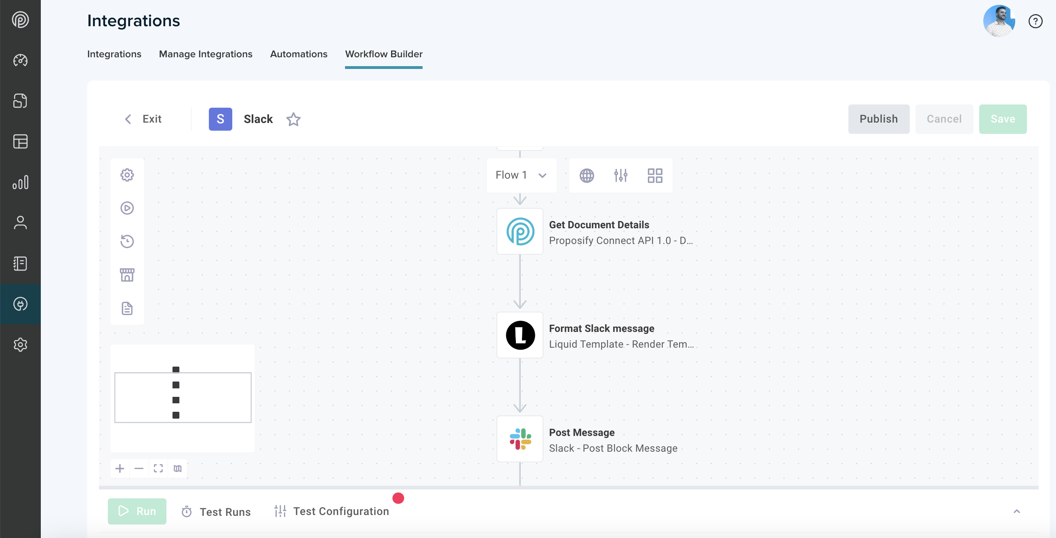Viewport: 1056px width, 538px height.
Task: Select the Post Message Slack step node
Action: coord(520,439)
